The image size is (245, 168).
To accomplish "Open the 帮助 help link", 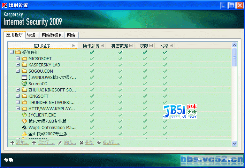I will [x=9, y=160].
